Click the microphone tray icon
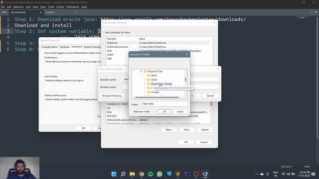Screen dimensions: 319x179 tap(268, 174)
